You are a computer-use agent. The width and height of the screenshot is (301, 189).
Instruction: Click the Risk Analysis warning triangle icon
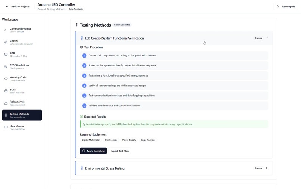pyautogui.click(x=6, y=103)
